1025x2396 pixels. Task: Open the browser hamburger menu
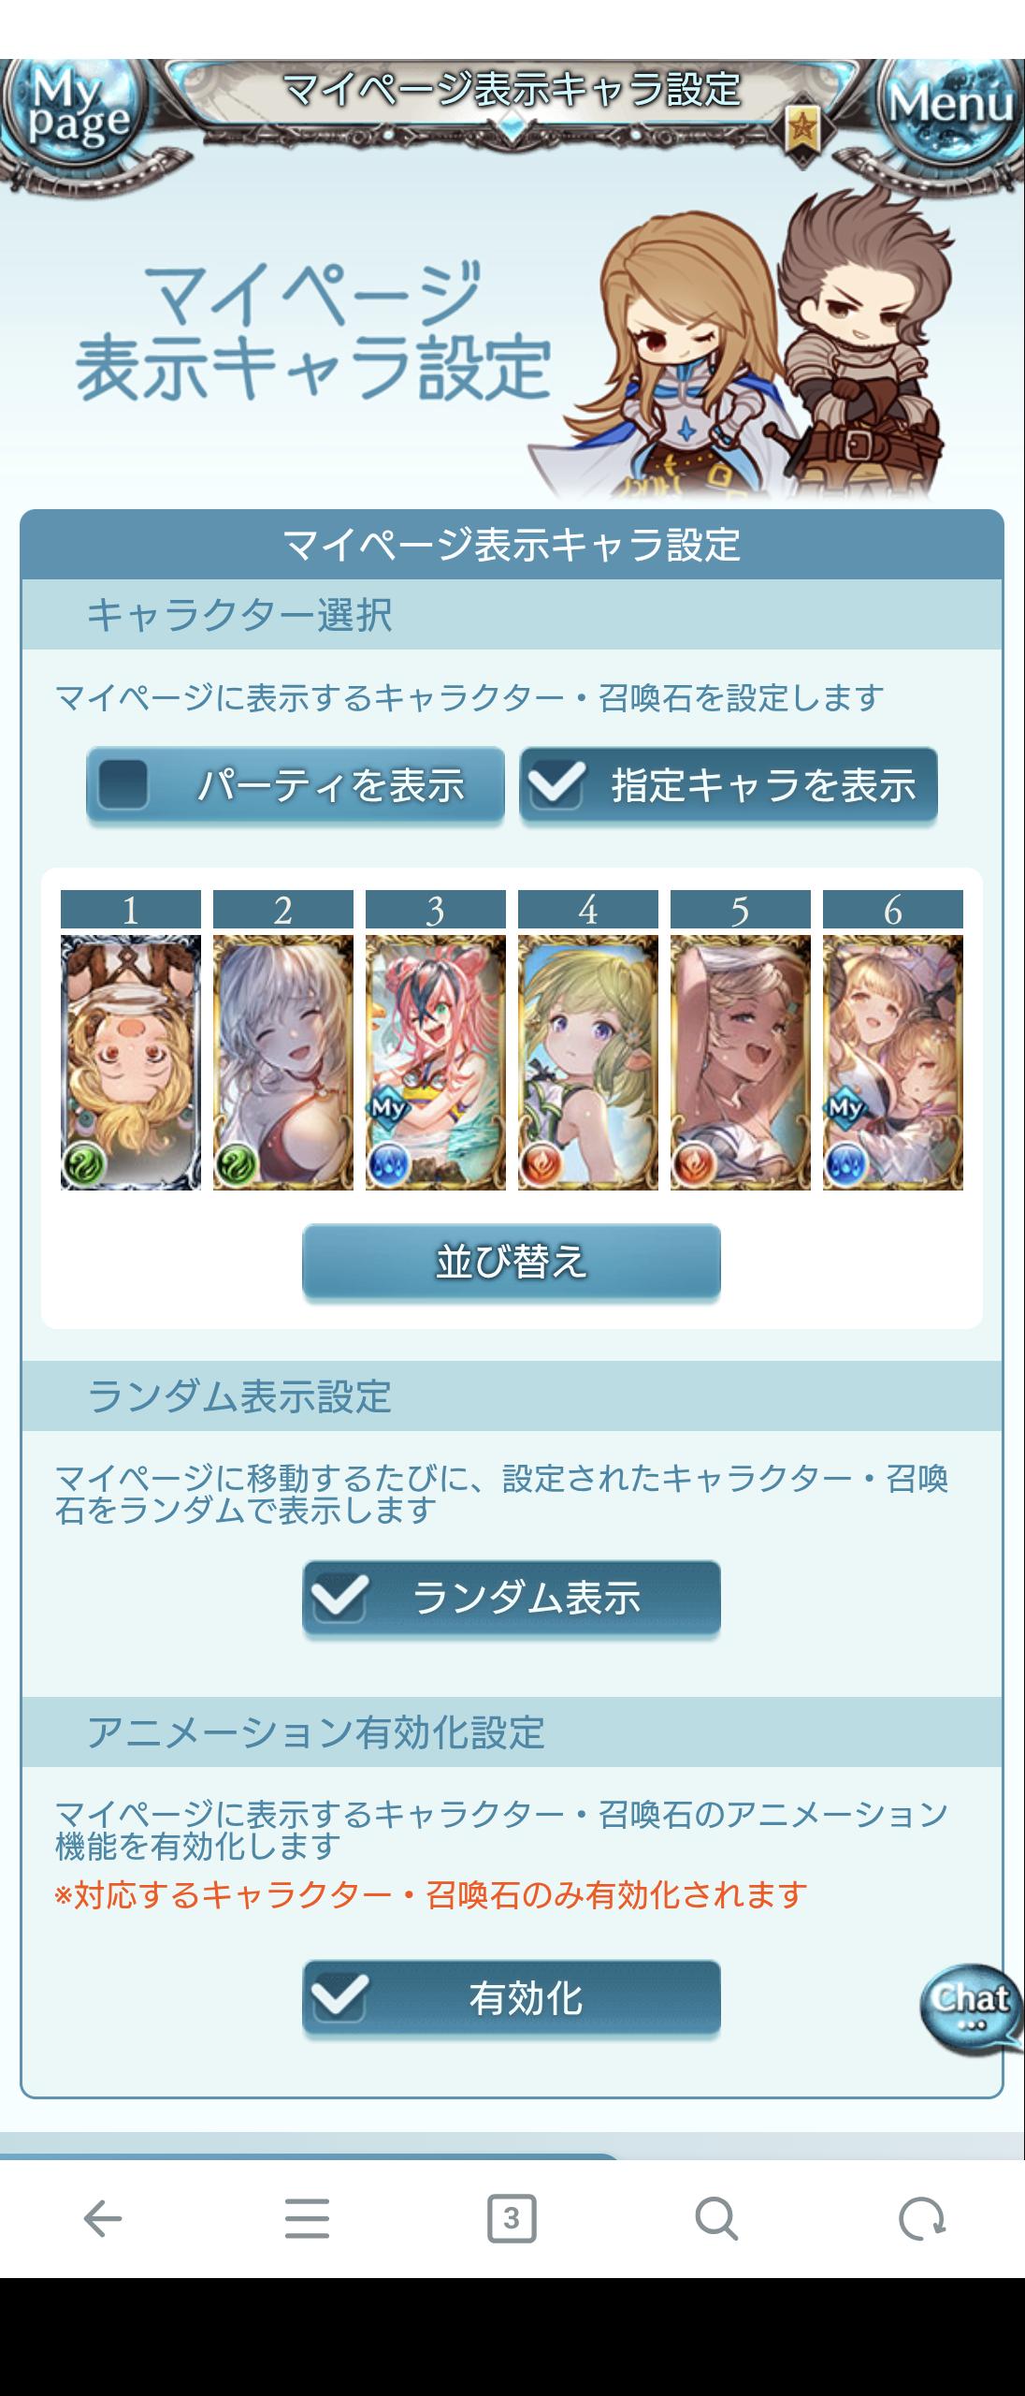point(307,2218)
